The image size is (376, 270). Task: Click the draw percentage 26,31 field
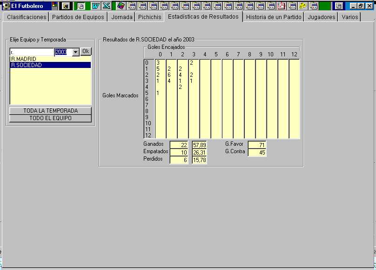200,153
